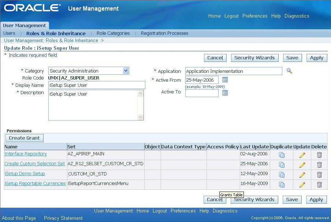The height and width of the screenshot is (222, 331).
Task: Click the footer Help link
Action: point(204,211)
